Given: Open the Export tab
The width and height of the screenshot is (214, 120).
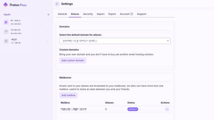Looking at the screenshot, I should 112,14.
